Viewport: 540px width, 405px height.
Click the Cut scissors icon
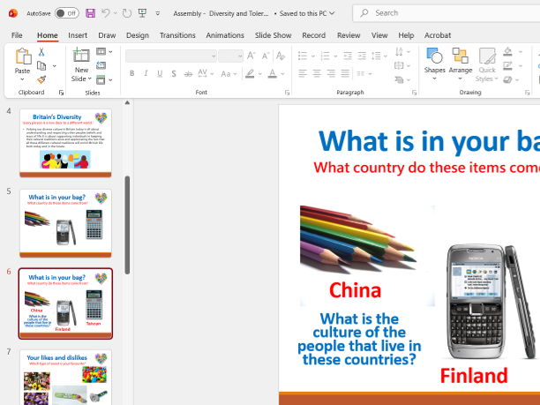point(41,52)
